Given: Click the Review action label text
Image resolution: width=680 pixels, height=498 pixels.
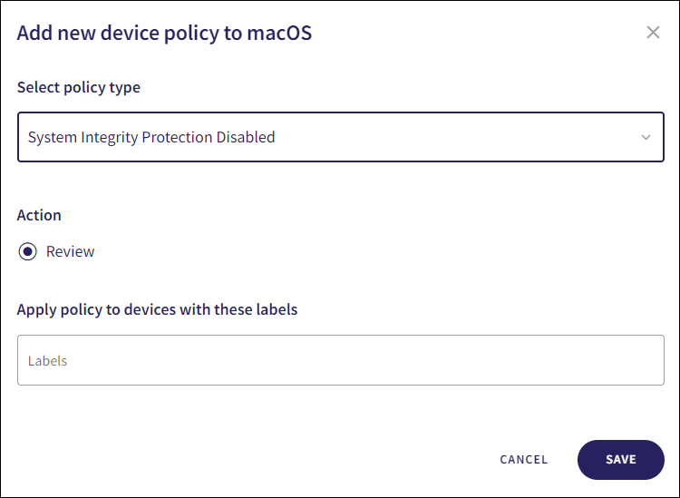Looking at the screenshot, I should tap(71, 251).
